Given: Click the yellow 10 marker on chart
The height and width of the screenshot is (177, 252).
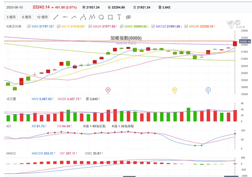Looking at the screenshot, I should point(175,90).
